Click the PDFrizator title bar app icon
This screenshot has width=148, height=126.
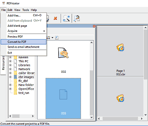coord(4,3)
